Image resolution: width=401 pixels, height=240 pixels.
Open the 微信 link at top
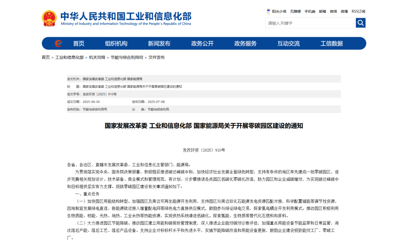click(333, 12)
